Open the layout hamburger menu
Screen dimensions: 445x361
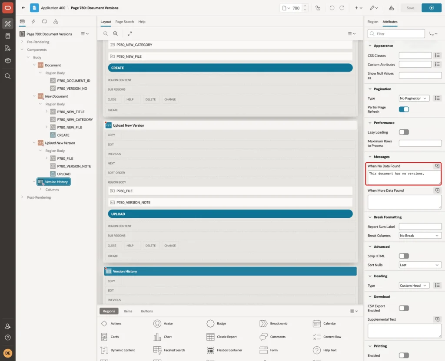pyautogui.click(x=352, y=33)
